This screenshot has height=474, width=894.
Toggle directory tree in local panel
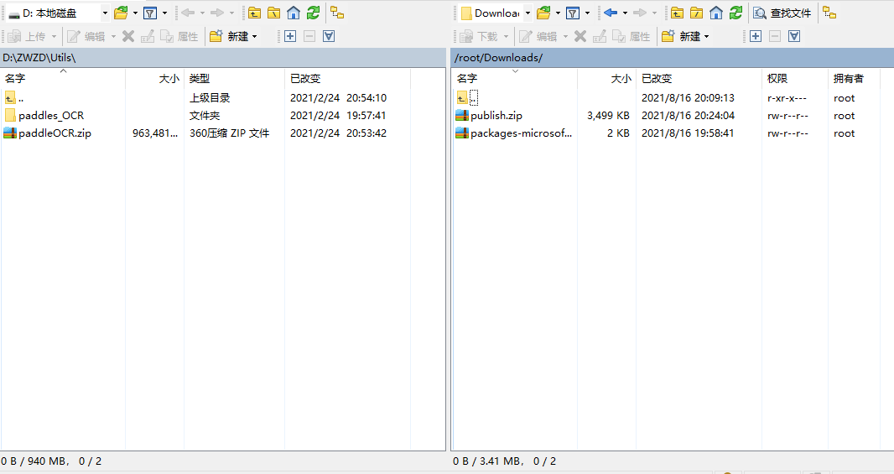coord(337,13)
